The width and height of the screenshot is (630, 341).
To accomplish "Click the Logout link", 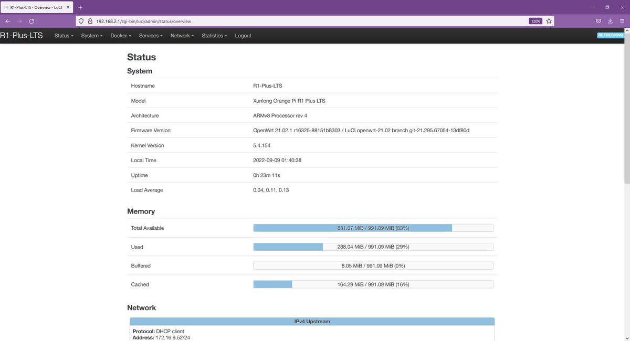I will pyautogui.click(x=243, y=36).
